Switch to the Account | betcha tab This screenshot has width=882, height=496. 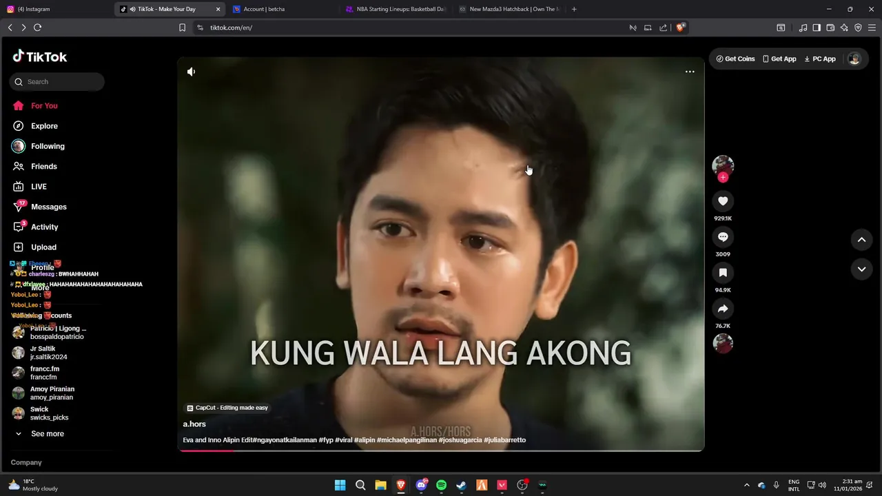pos(284,9)
